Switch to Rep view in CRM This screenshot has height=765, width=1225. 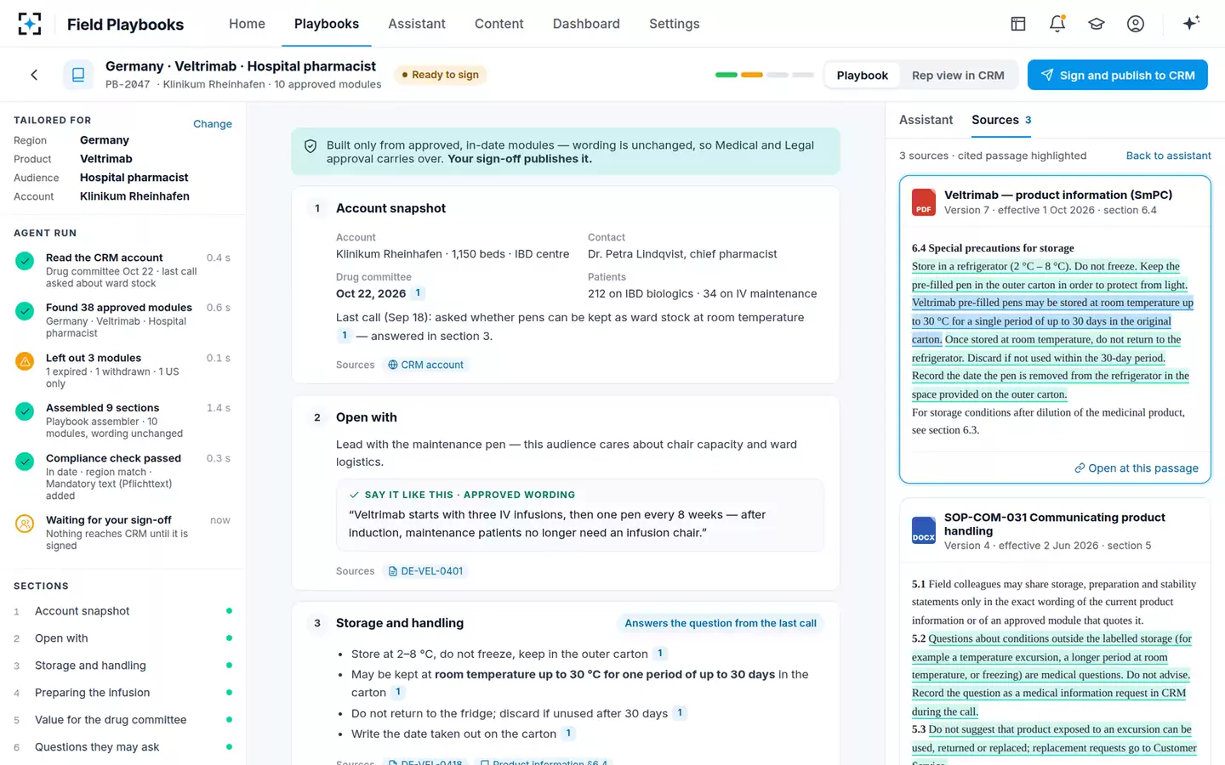(958, 75)
